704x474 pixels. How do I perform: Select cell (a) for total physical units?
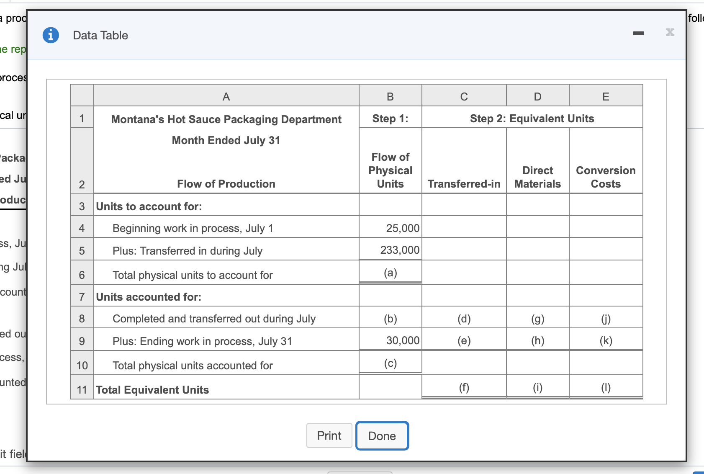[x=390, y=273]
